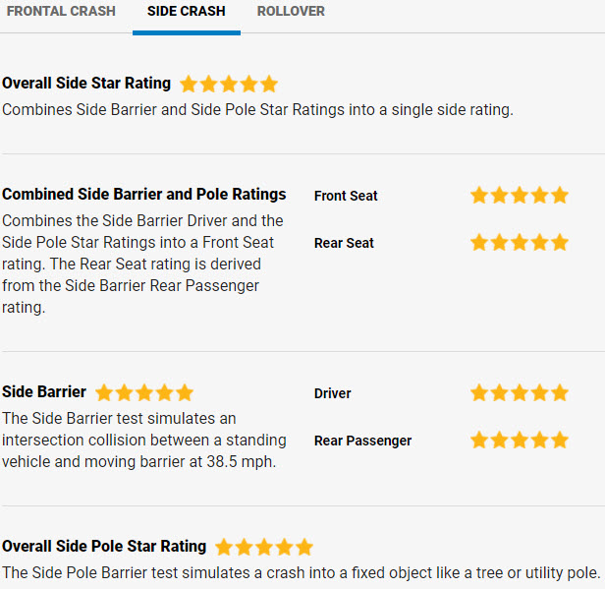Click the Overall Side Star Rating stars
605x589 pixels.
click(229, 85)
